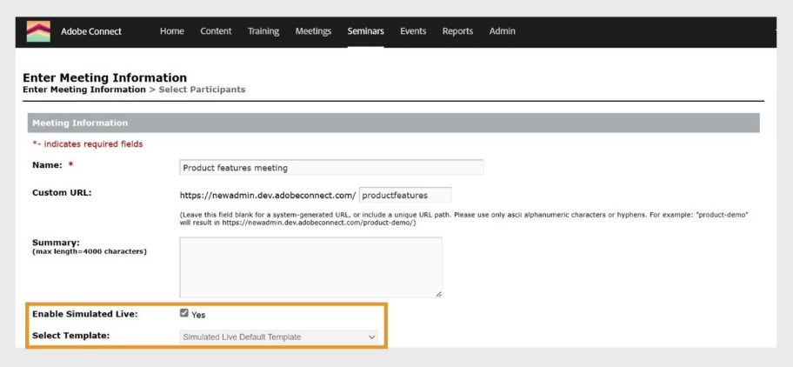This screenshot has height=367, width=793.
Task: Click the https://newadmin.dev.adobeconnect.com/ URL prefix text
Action: [x=268, y=195]
